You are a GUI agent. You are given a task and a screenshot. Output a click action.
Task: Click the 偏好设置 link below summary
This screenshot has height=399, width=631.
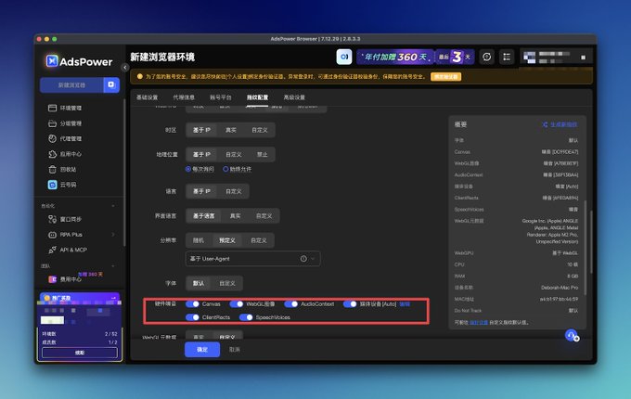coord(479,322)
